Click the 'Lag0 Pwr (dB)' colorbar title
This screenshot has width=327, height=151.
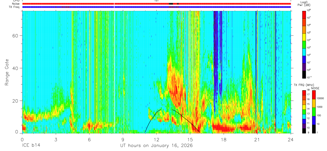pos(304,3)
